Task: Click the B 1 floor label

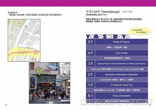Action: [90, 96]
